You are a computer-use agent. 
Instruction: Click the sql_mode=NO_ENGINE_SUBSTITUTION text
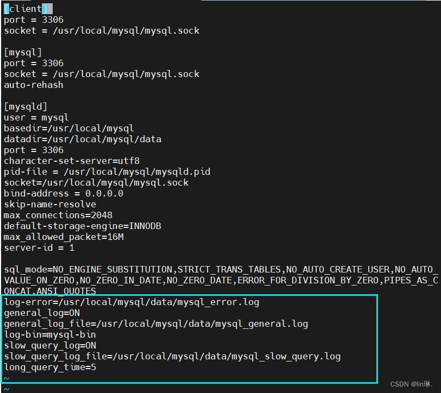pyautogui.click(x=87, y=269)
